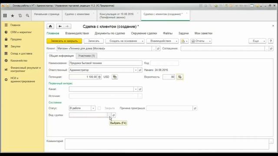Click Потенциал amount field
Viewport: 278px width, 156px height.
click(x=83, y=77)
